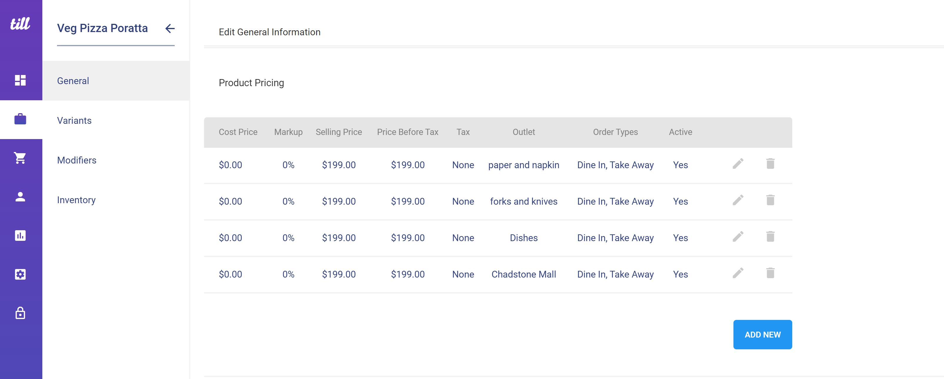This screenshot has width=944, height=379.
Task: Select the paper and napkin outlet cell
Action: (x=524, y=165)
